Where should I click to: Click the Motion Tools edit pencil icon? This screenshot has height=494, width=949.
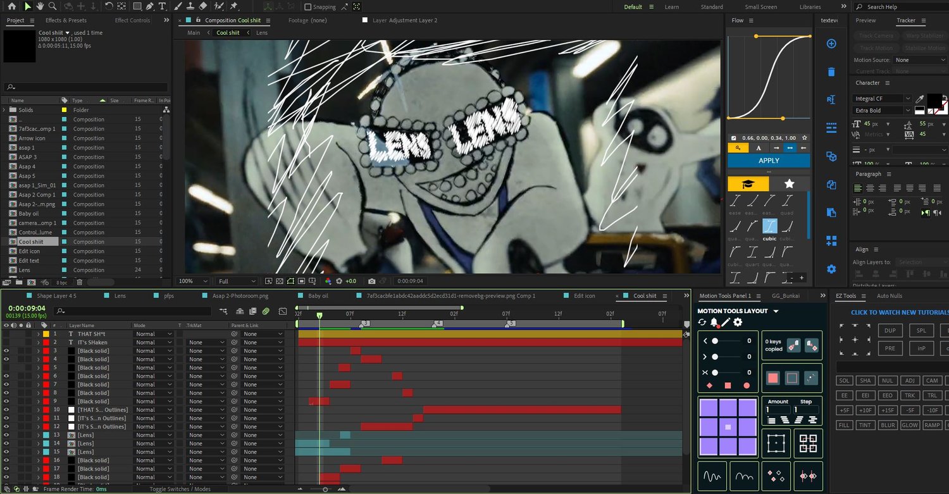726,323
